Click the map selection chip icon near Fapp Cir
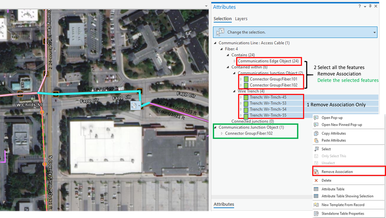This screenshot has width=386, height=218. click(x=135, y=106)
